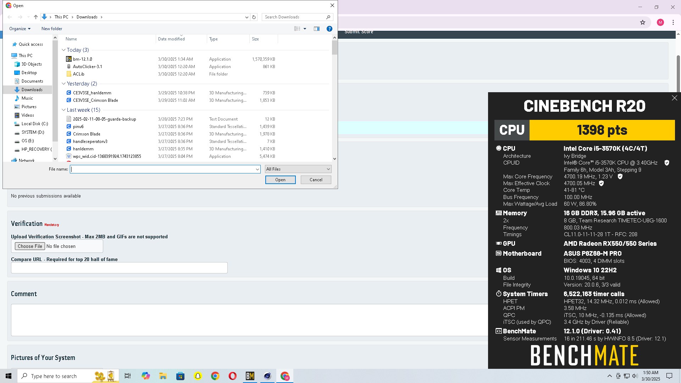Open Chrome profile avatar M
Screen dimensions: 681x383
tap(660, 22)
